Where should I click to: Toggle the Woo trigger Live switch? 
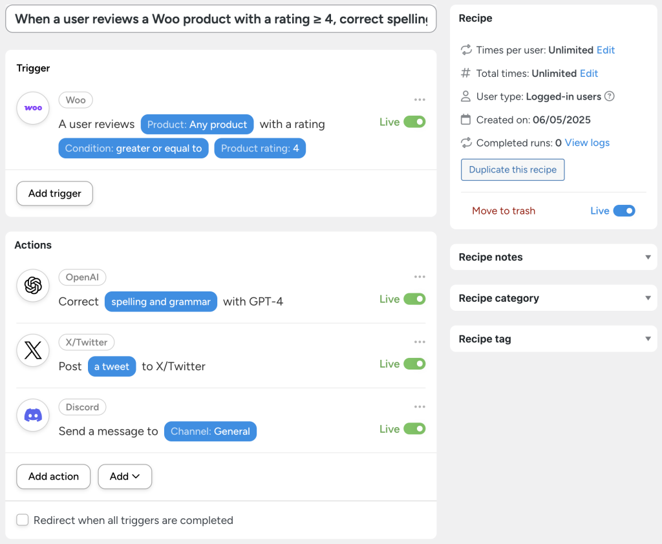coord(416,121)
